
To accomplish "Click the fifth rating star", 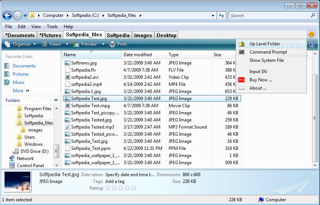I will click(134, 188).
